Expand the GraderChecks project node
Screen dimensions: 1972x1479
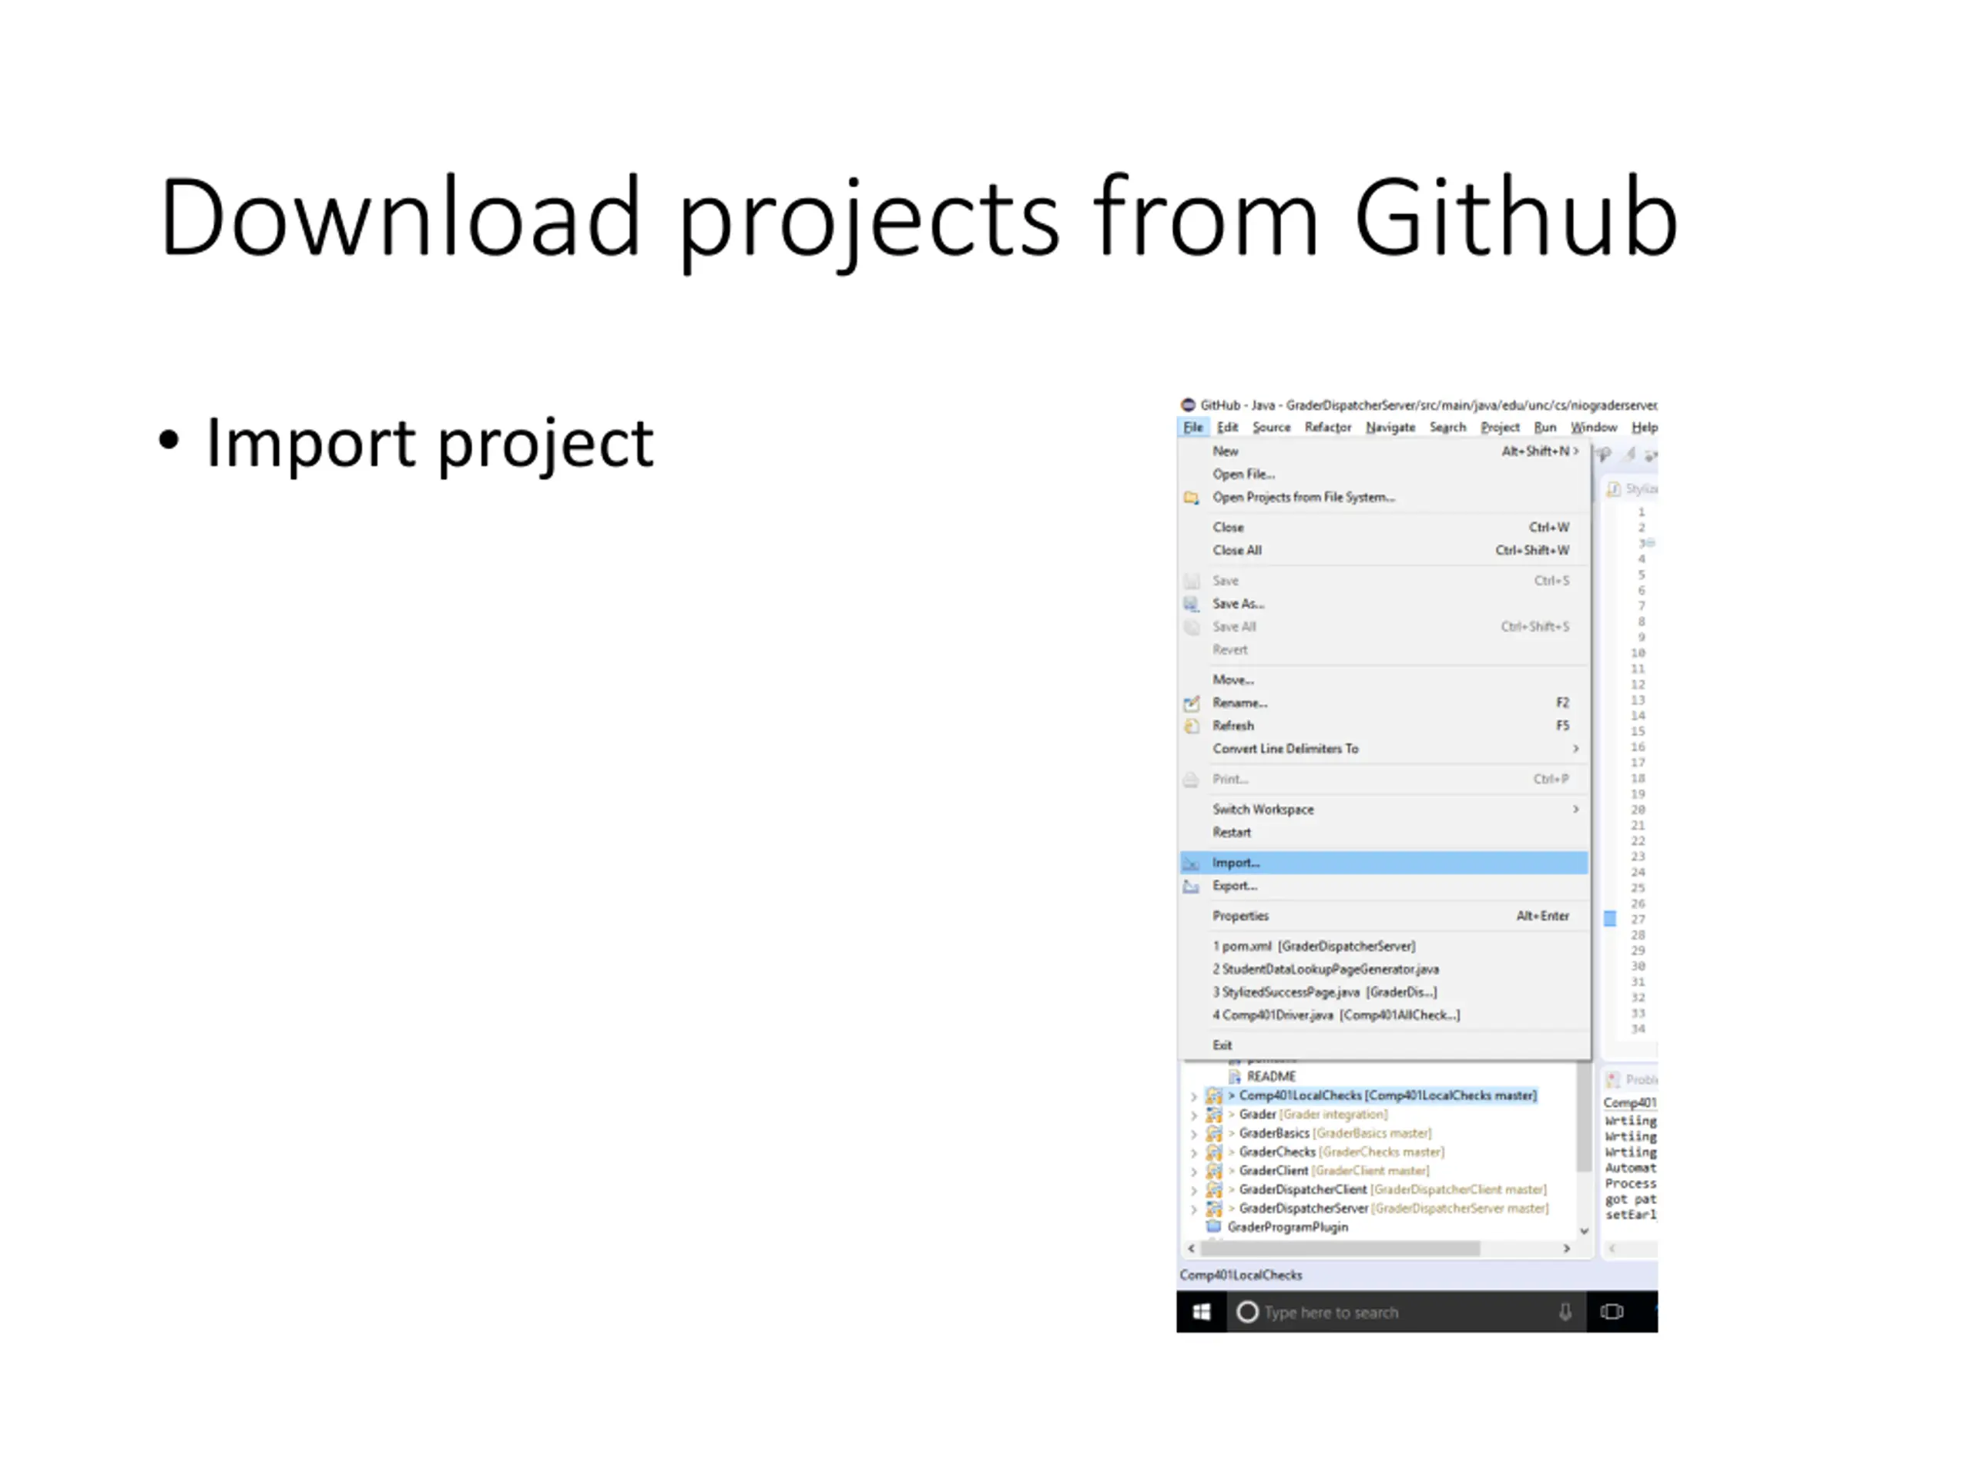1194,1152
